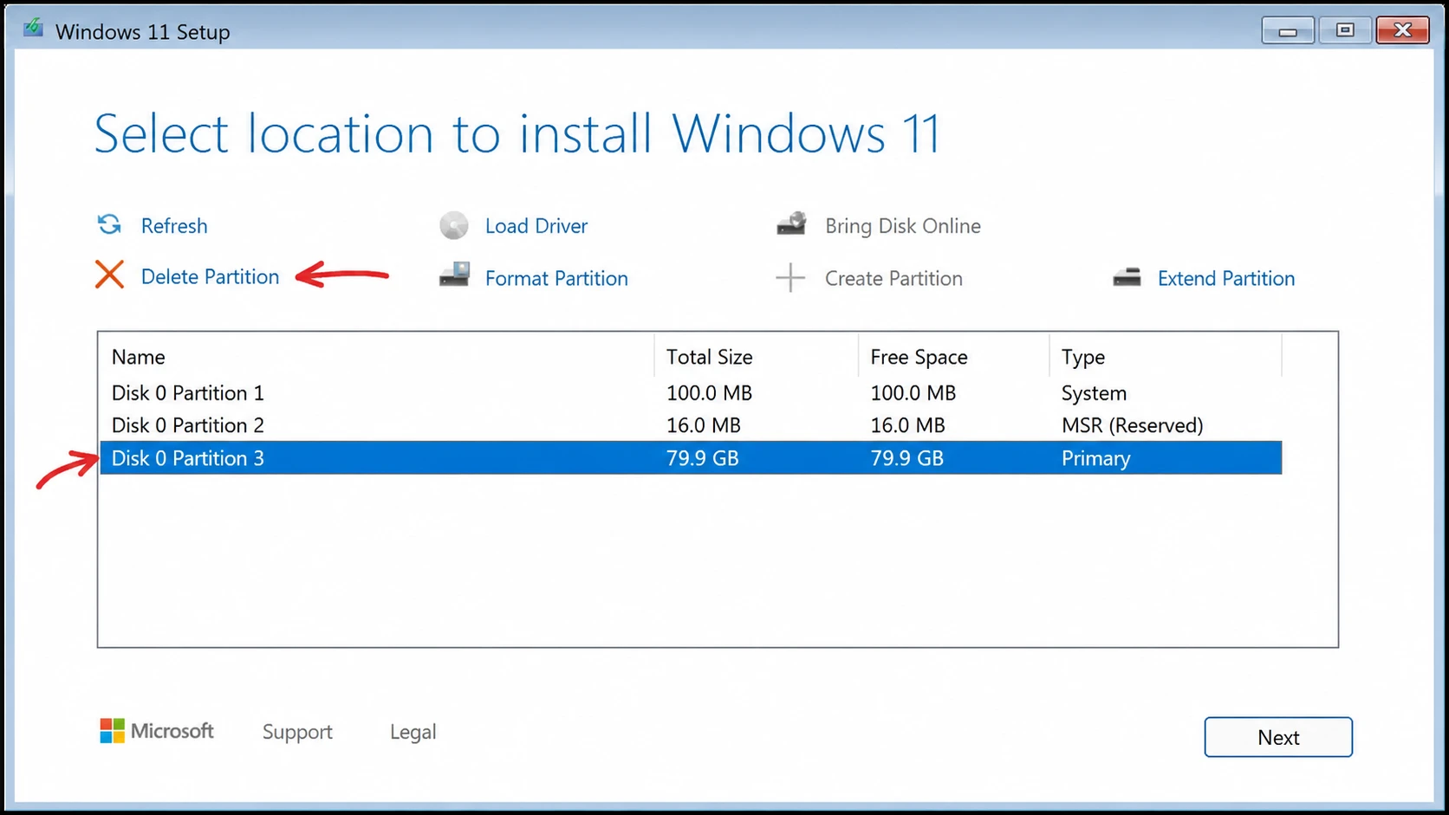
Task: Click the 79.9 GB free space cell
Action: click(906, 458)
